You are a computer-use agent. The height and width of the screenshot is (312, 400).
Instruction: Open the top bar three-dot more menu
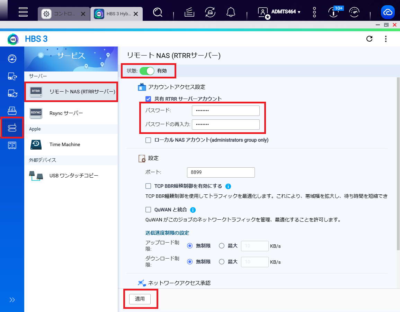[314, 12]
